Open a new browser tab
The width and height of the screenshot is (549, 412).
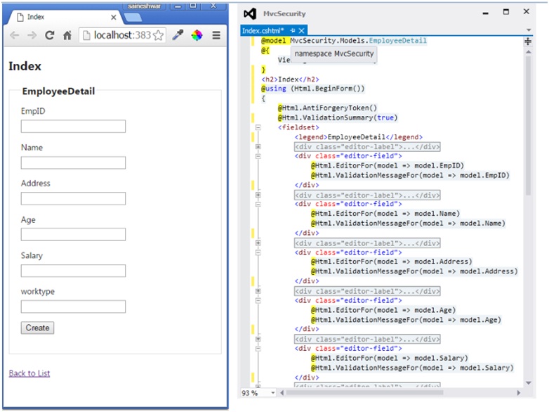click(x=133, y=17)
